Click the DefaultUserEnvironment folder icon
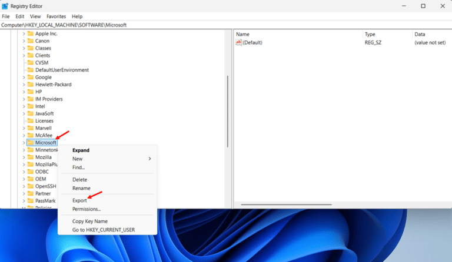 30,70
